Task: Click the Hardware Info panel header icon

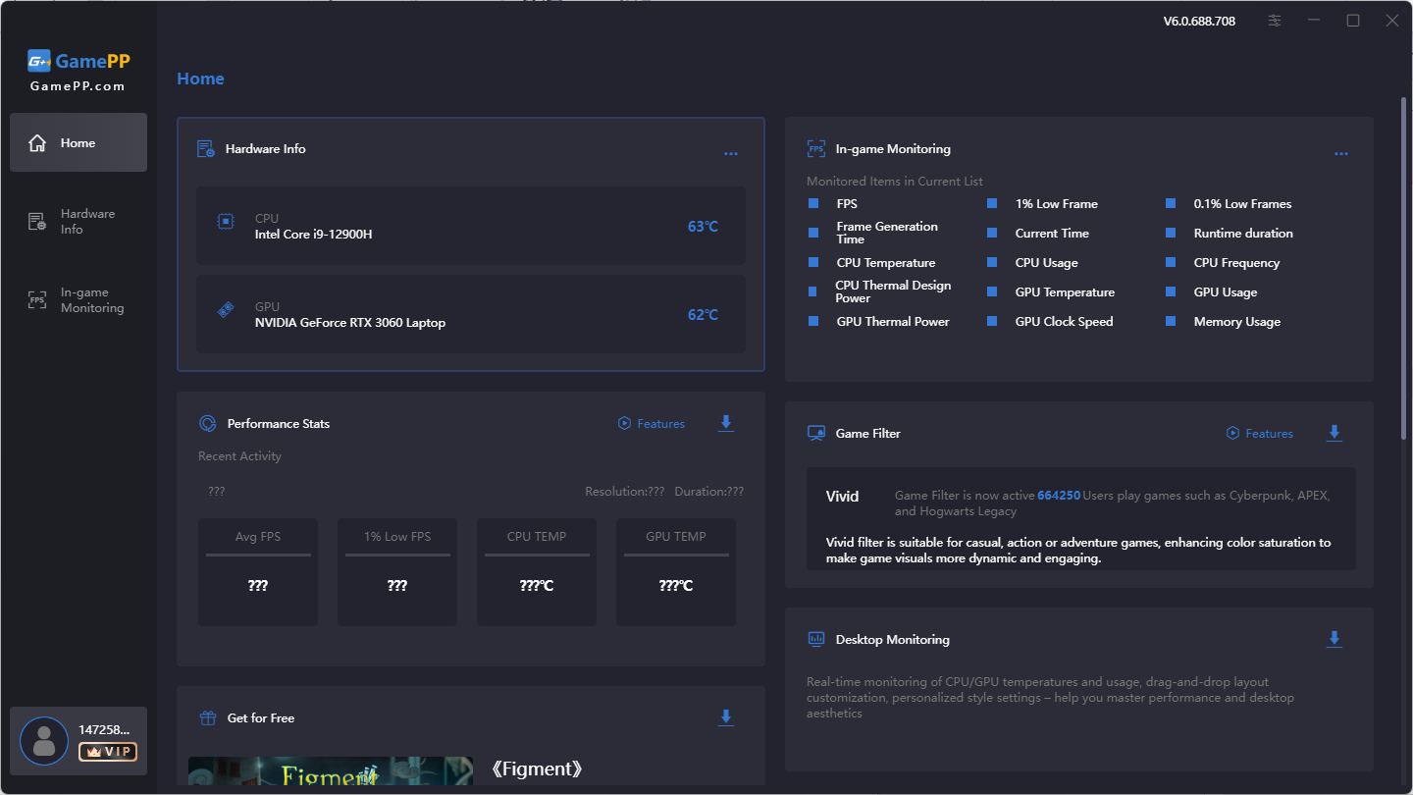Action: coord(206,149)
